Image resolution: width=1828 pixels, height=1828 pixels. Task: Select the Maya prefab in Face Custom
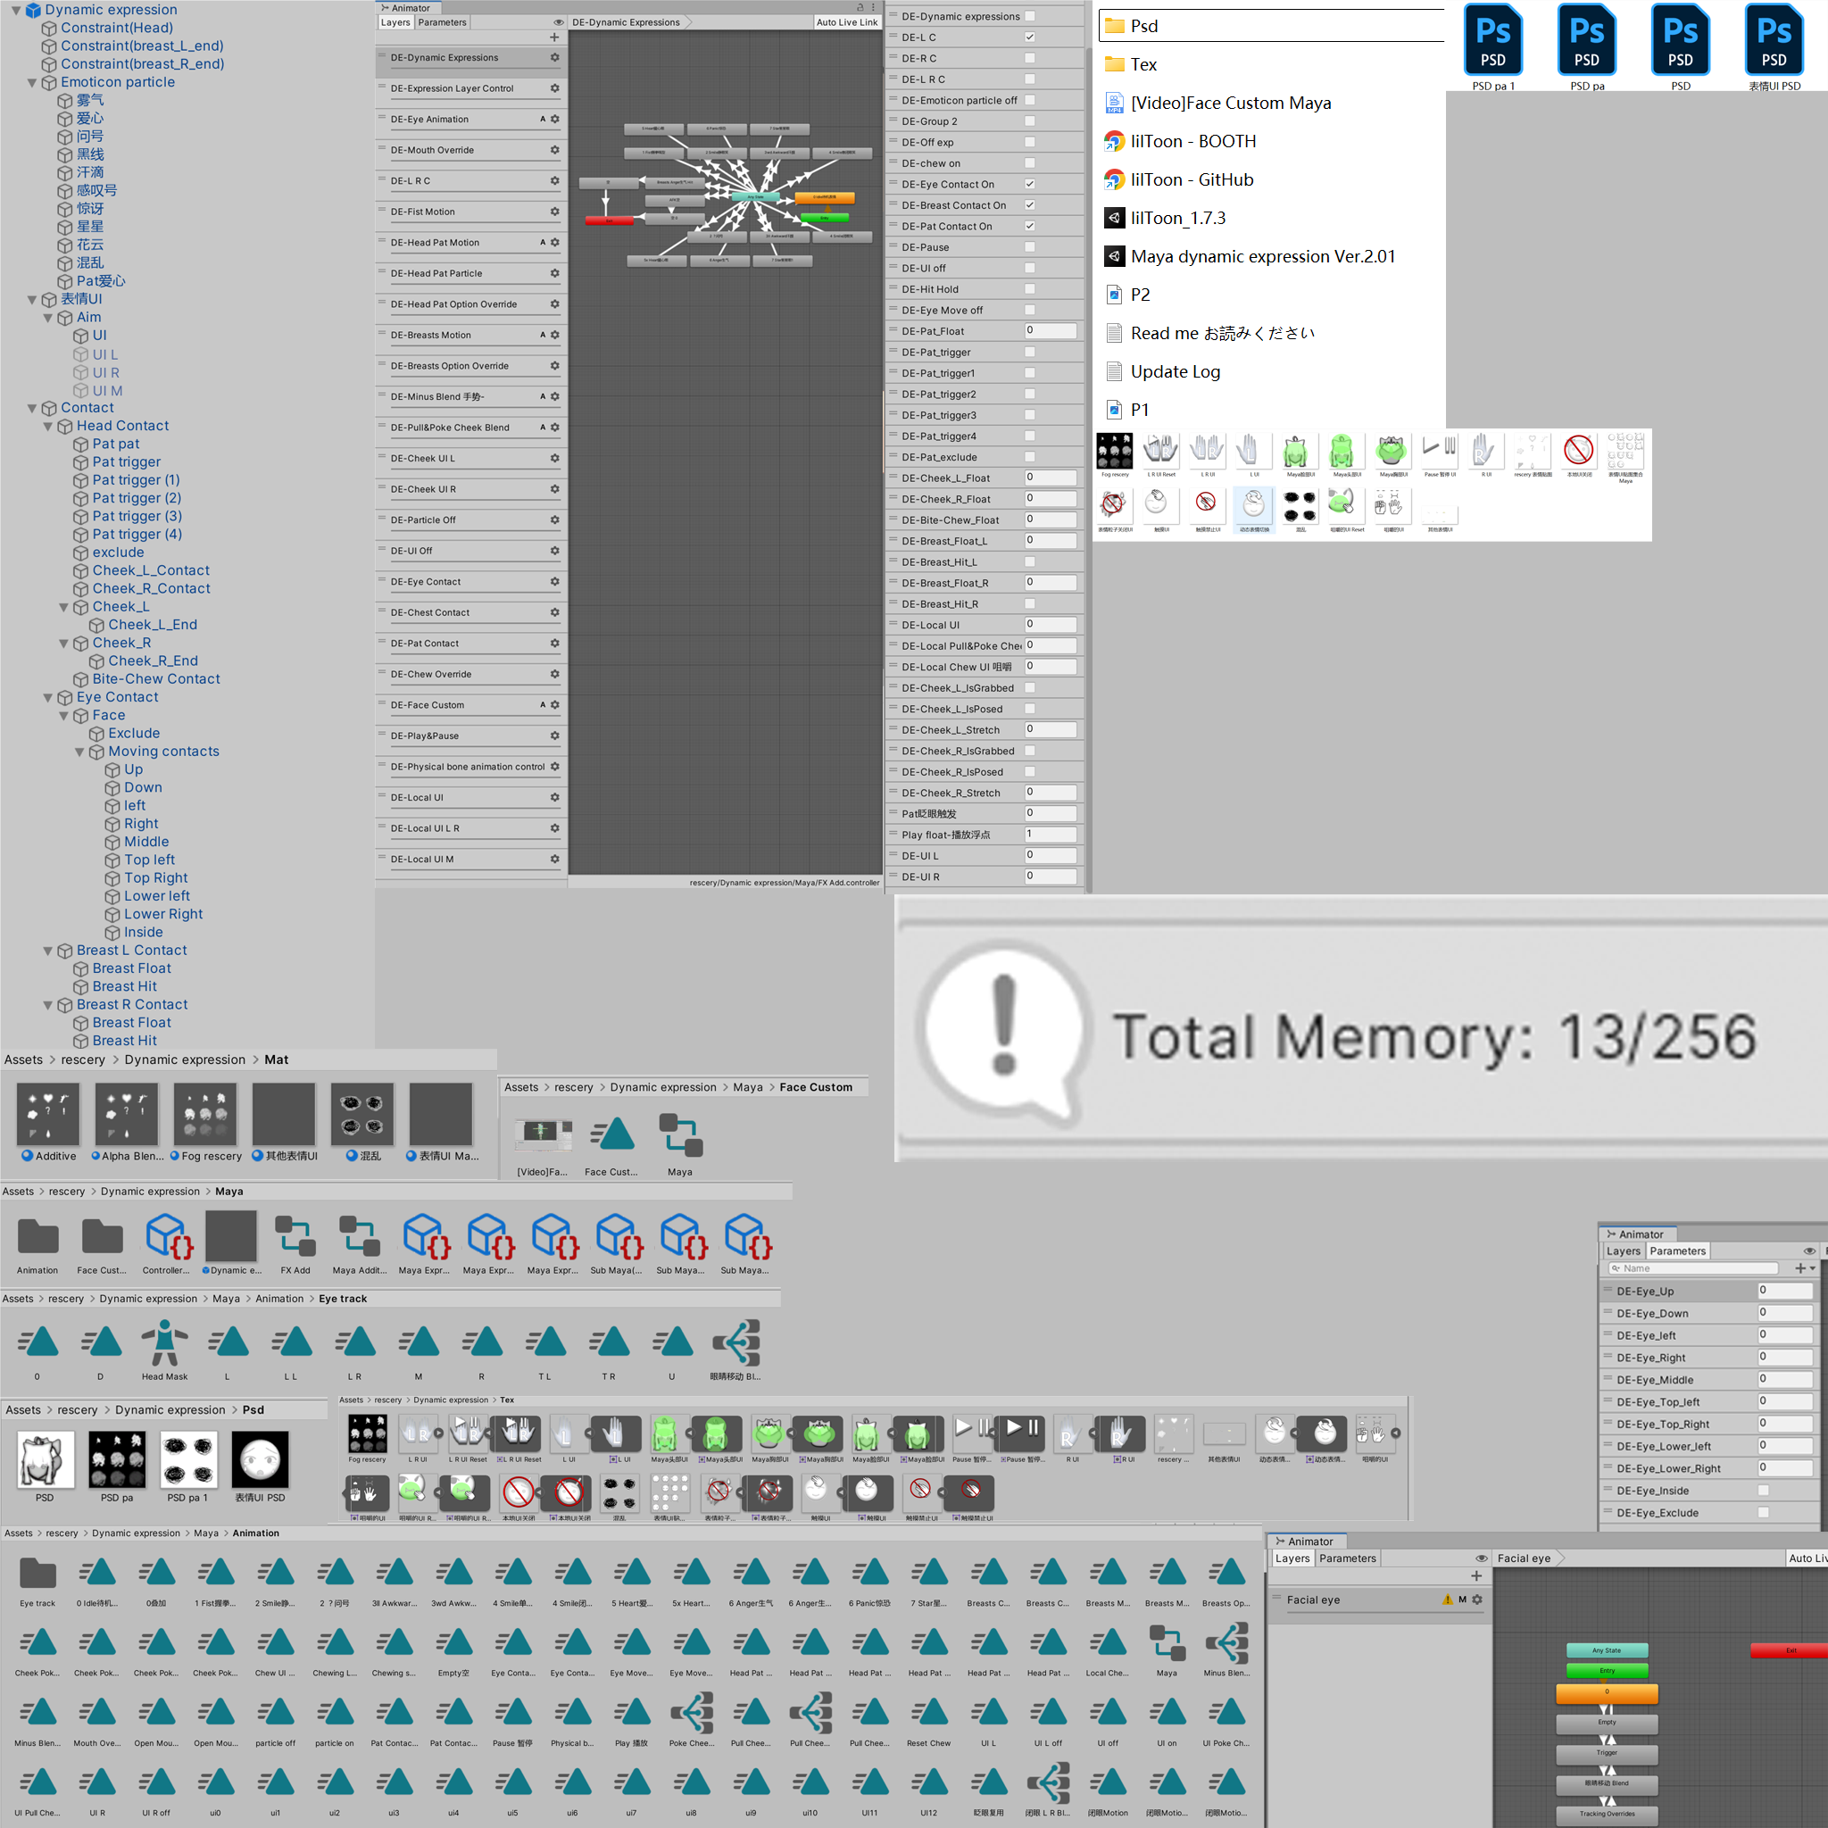[x=679, y=1135]
